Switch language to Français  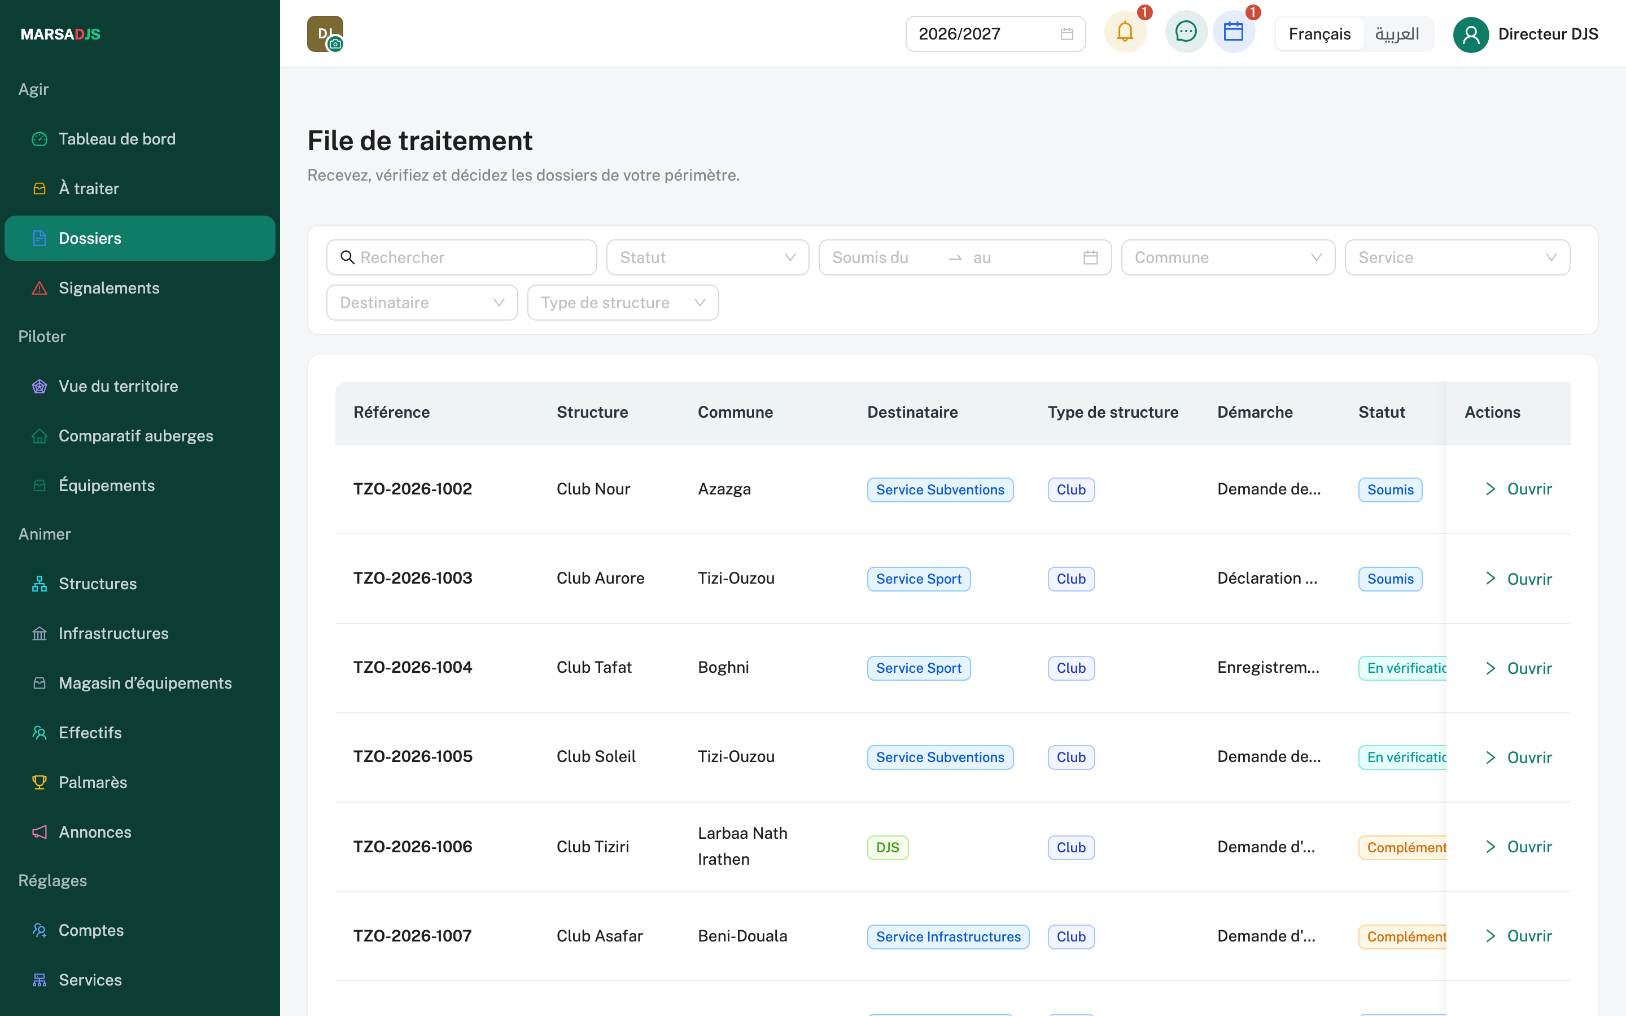pos(1319,34)
